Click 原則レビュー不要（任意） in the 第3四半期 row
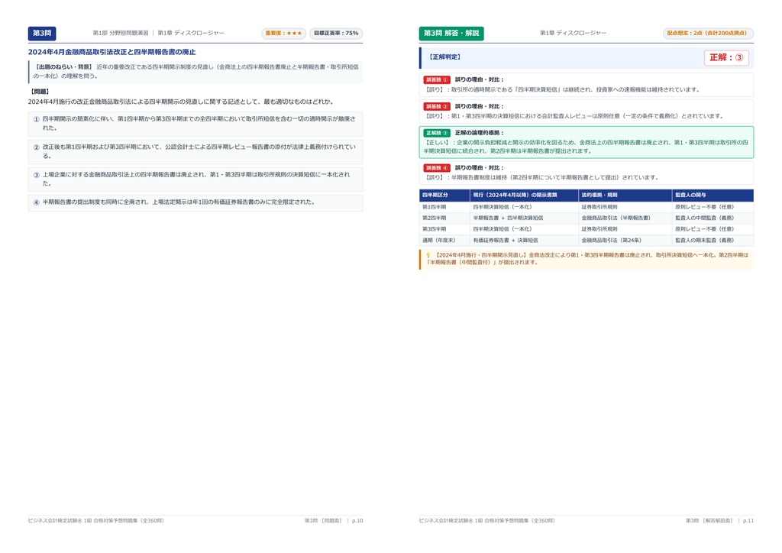The image size is (782, 553). (x=705, y=229)
